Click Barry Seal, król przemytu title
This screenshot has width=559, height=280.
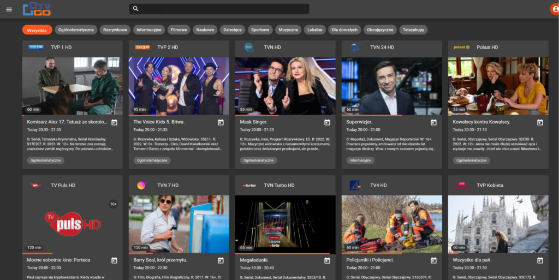tap(160, 260)
